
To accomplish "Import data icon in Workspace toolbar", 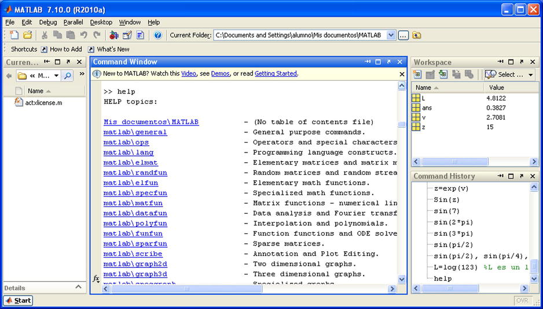I will [x=443, y=74].
